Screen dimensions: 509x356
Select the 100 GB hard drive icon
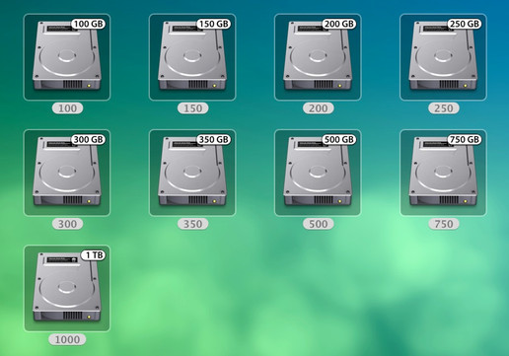pyautogui.click(x=67, y=57)
